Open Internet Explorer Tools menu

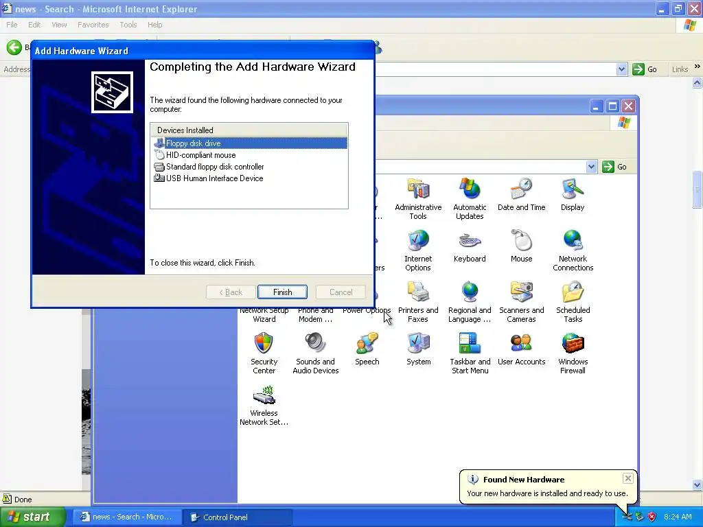coord(128,25)
